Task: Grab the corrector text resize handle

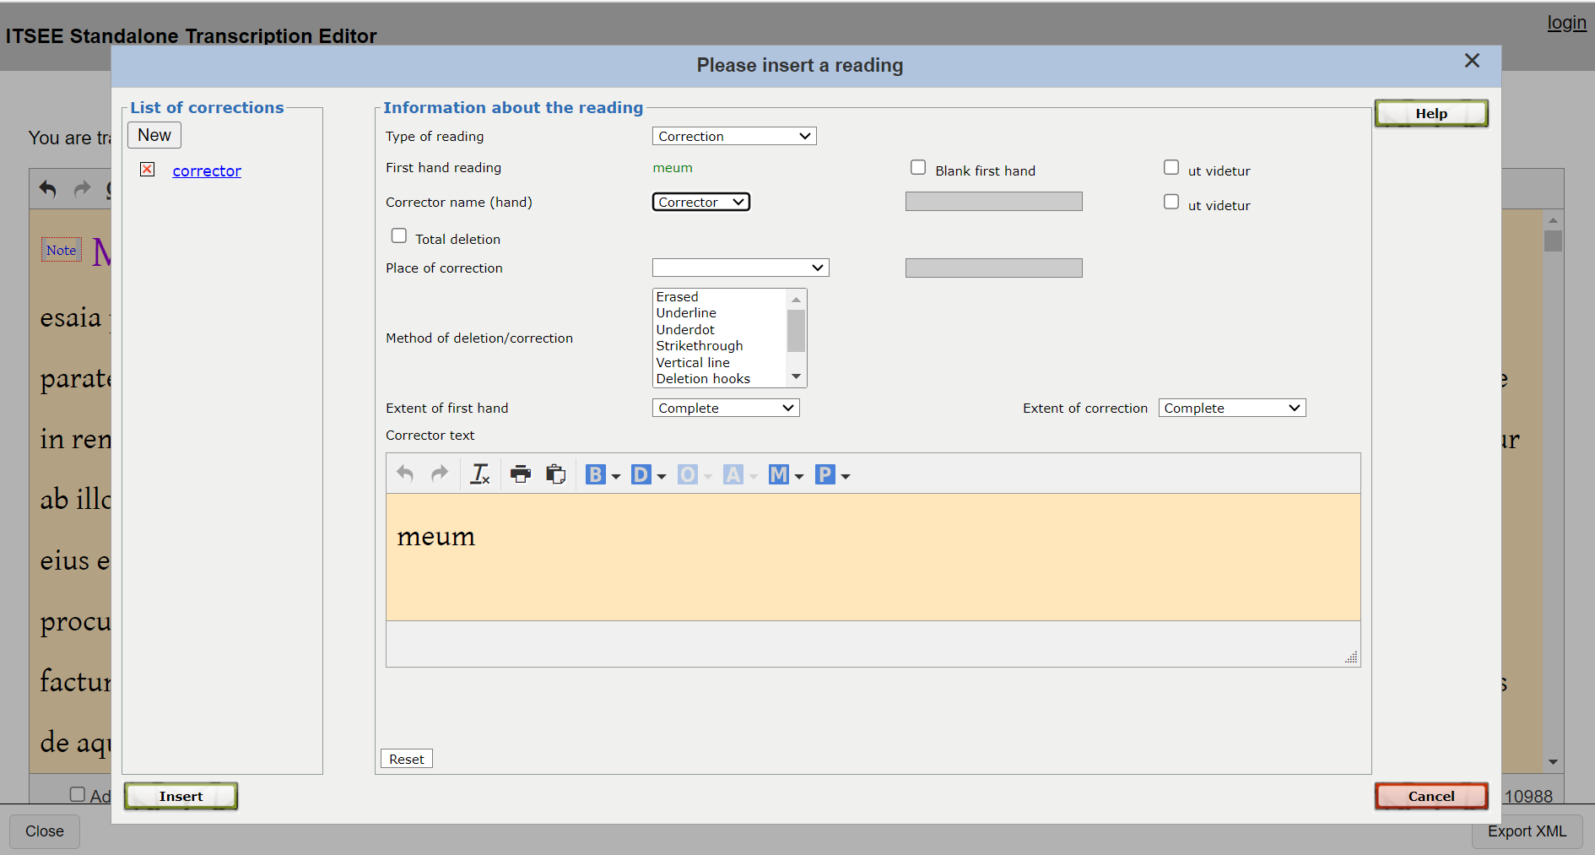Action: 1351,657
